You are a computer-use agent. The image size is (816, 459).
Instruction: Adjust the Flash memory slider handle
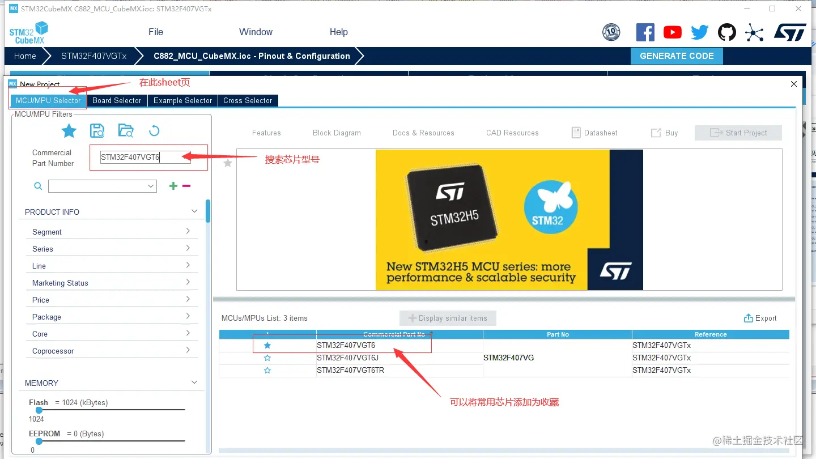(x=39, y=410)
